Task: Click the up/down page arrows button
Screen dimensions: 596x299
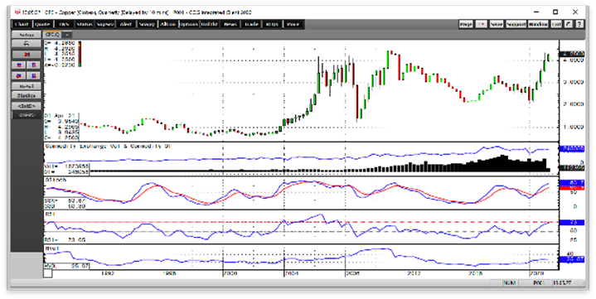Action: [481, 24]
